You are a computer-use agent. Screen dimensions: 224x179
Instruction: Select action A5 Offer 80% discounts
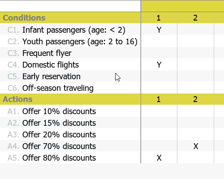tap(70, 158)
